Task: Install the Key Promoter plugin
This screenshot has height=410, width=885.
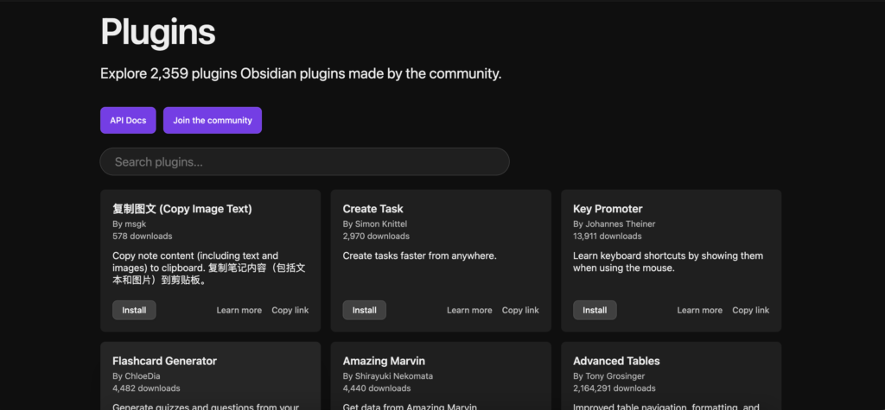Action: click(x=595, y=310)
